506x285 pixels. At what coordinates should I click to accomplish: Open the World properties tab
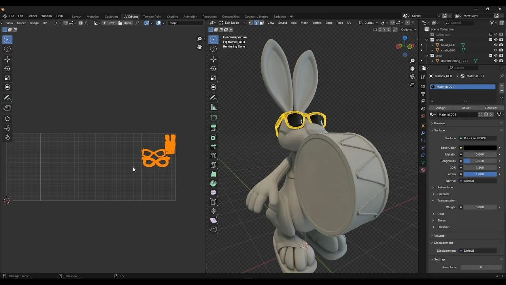click(423, 116)
